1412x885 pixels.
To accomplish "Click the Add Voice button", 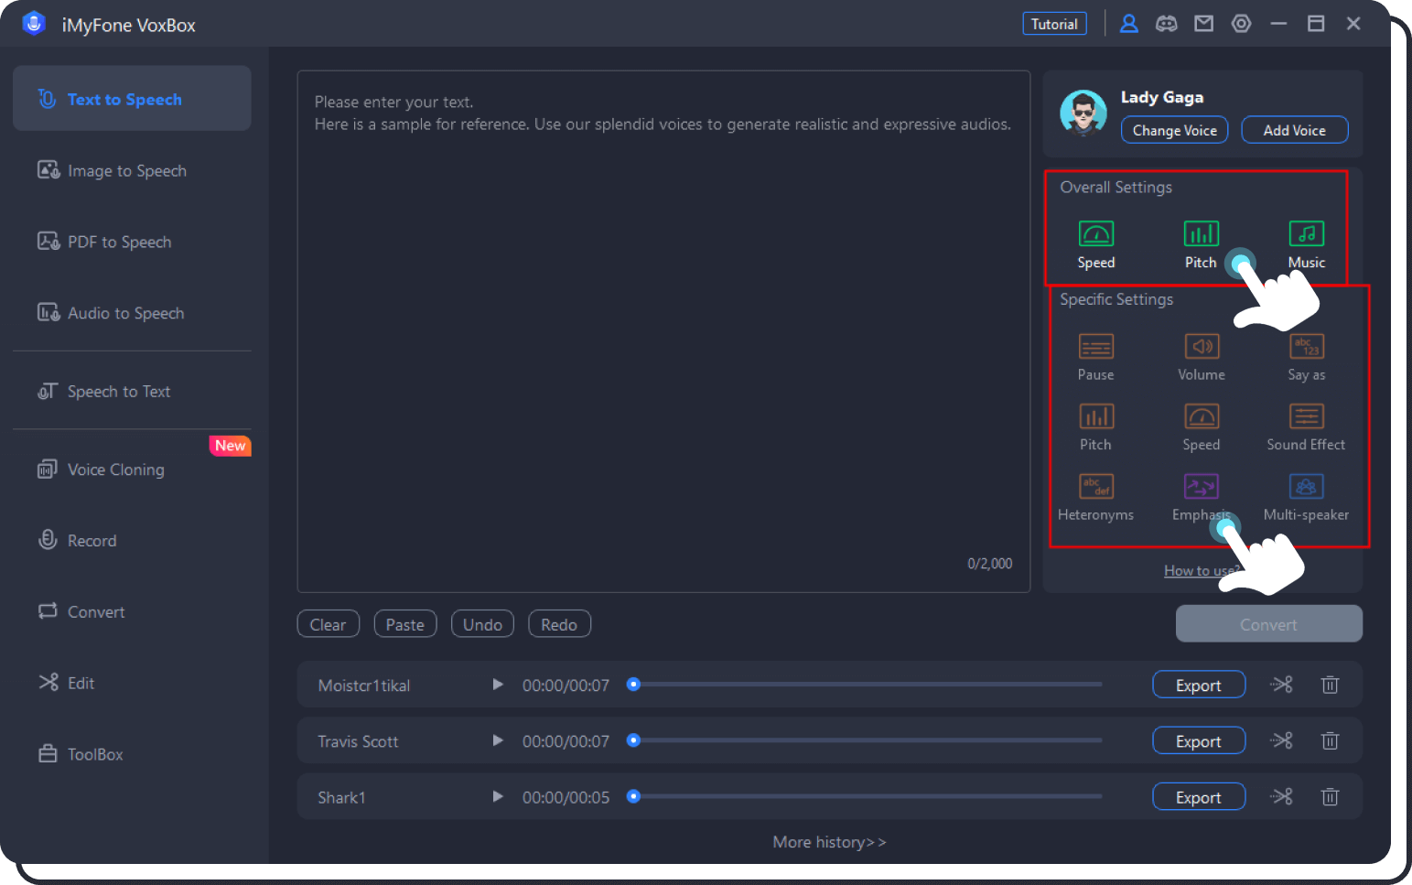I will pos(1294,130).
